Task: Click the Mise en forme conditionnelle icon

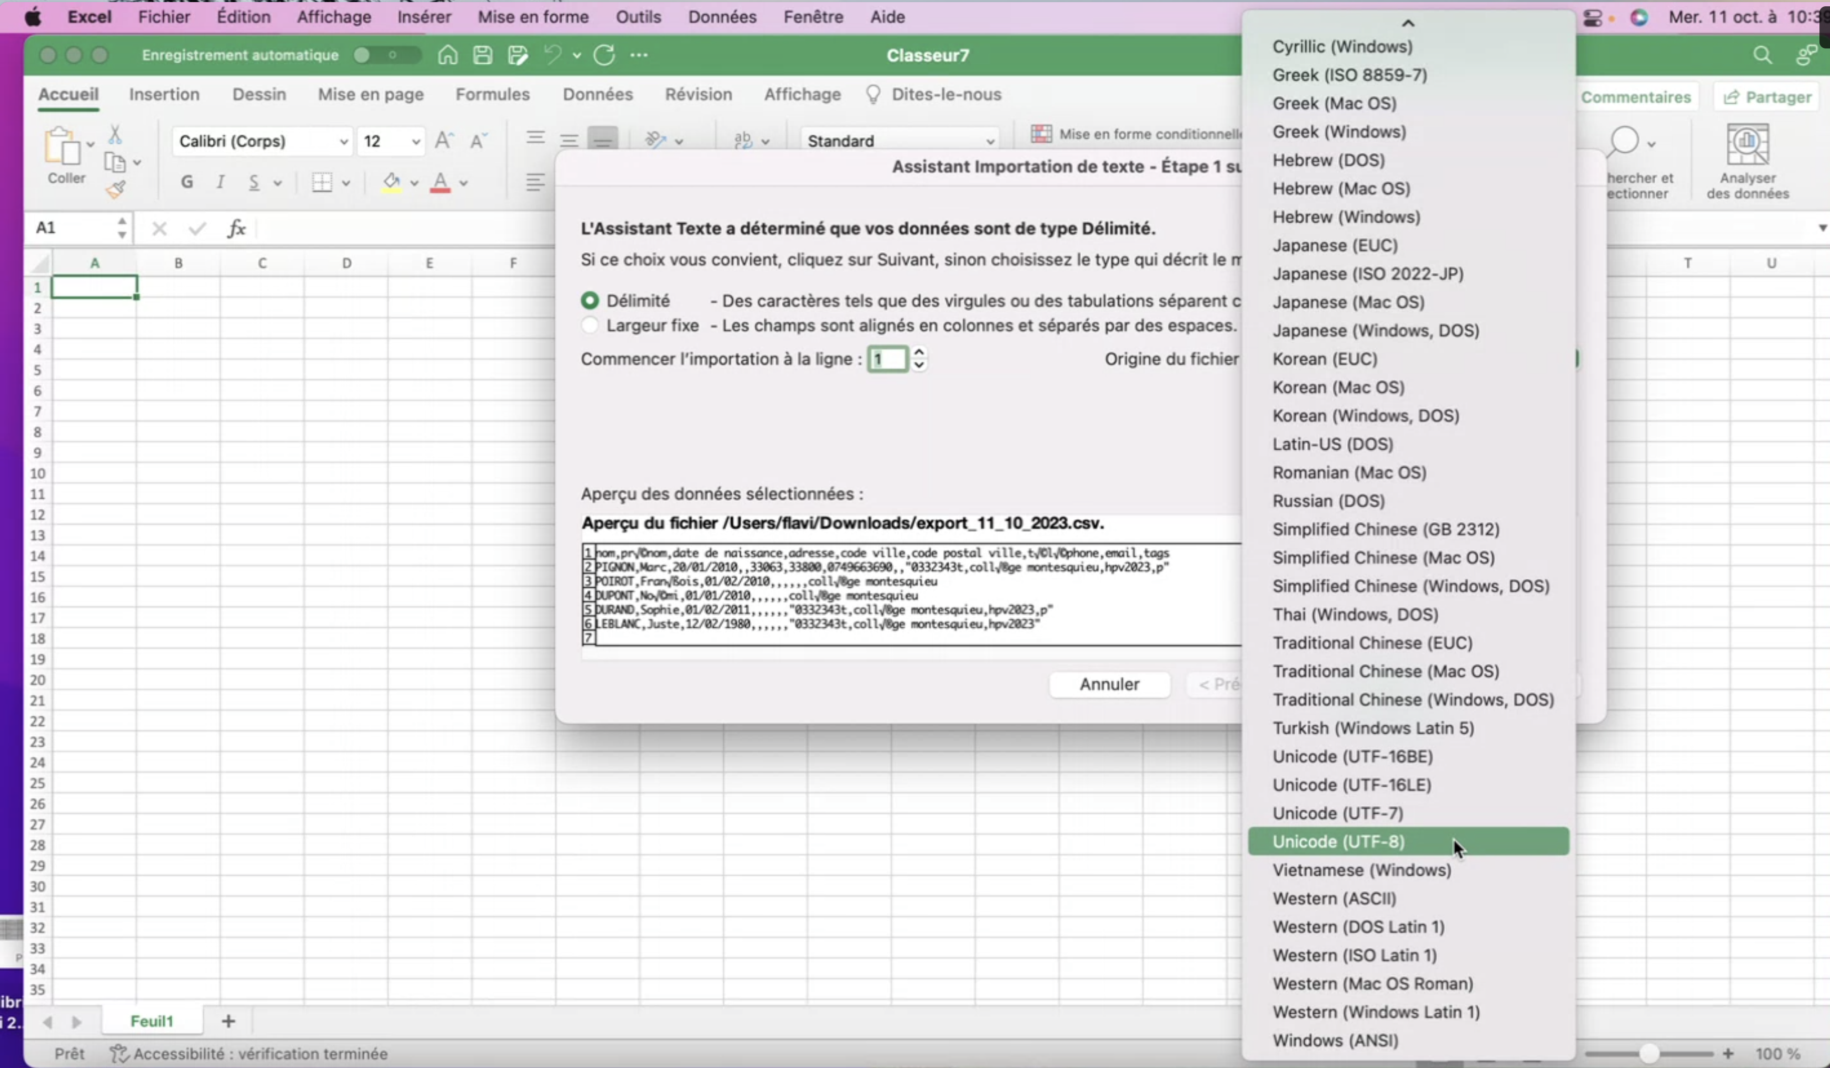Action: (x=1041, y=134)
